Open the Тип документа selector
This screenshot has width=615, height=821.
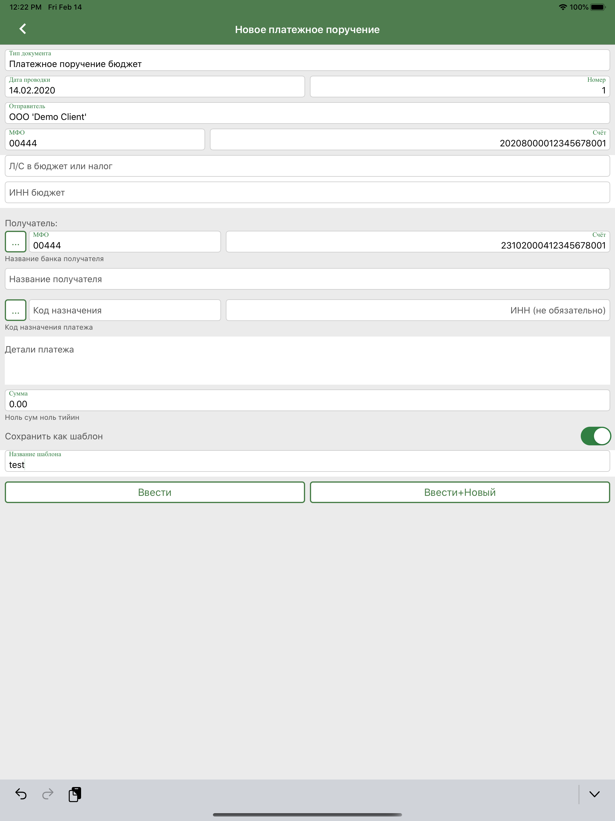coord(307,60)
